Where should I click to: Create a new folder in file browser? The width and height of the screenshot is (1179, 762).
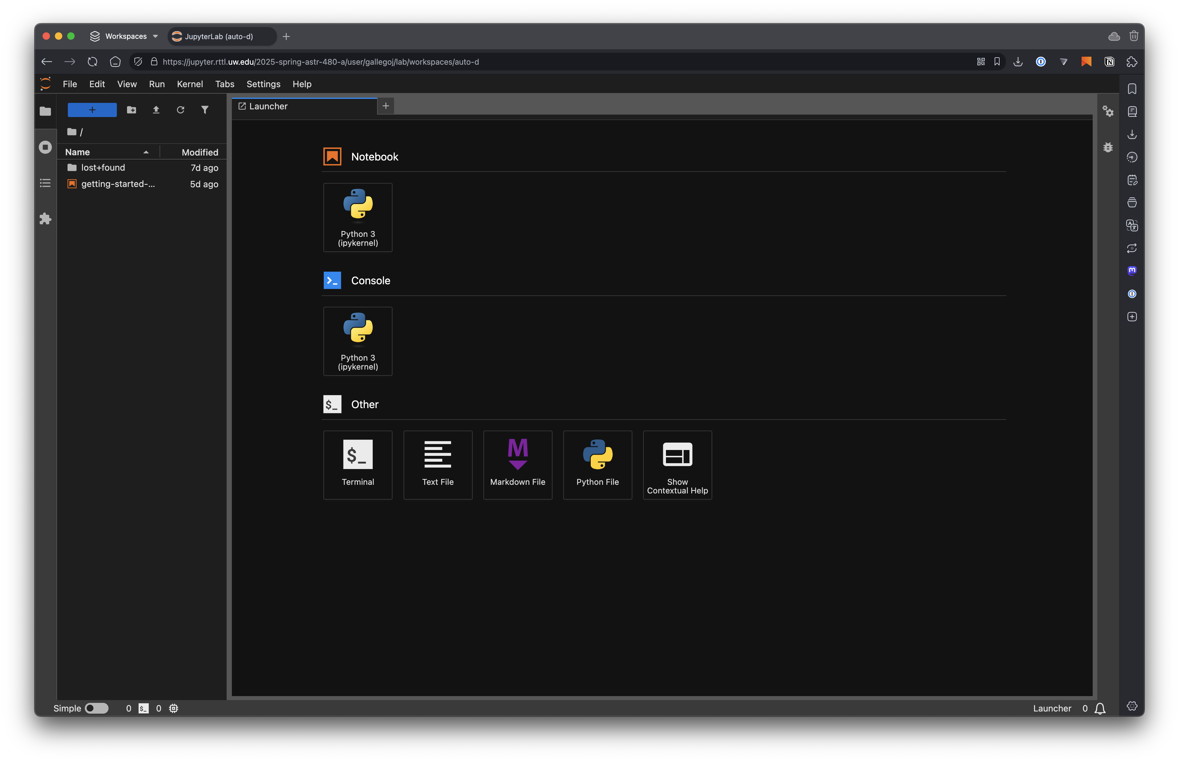pyautogui.click(x=131, y=110)
